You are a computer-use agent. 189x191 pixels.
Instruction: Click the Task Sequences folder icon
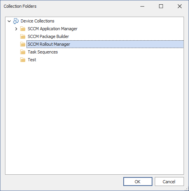pos(23,52)
